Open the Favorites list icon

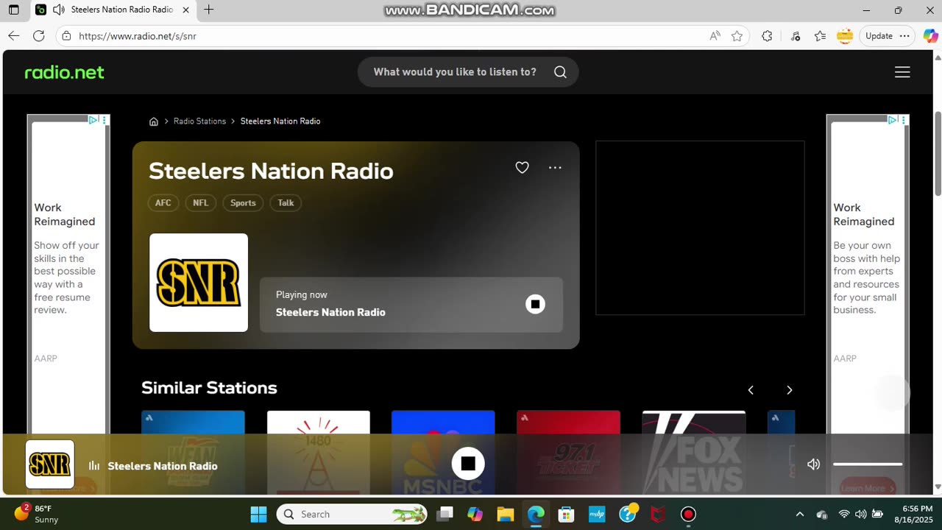pyautogui.click(x=820, y=36)
